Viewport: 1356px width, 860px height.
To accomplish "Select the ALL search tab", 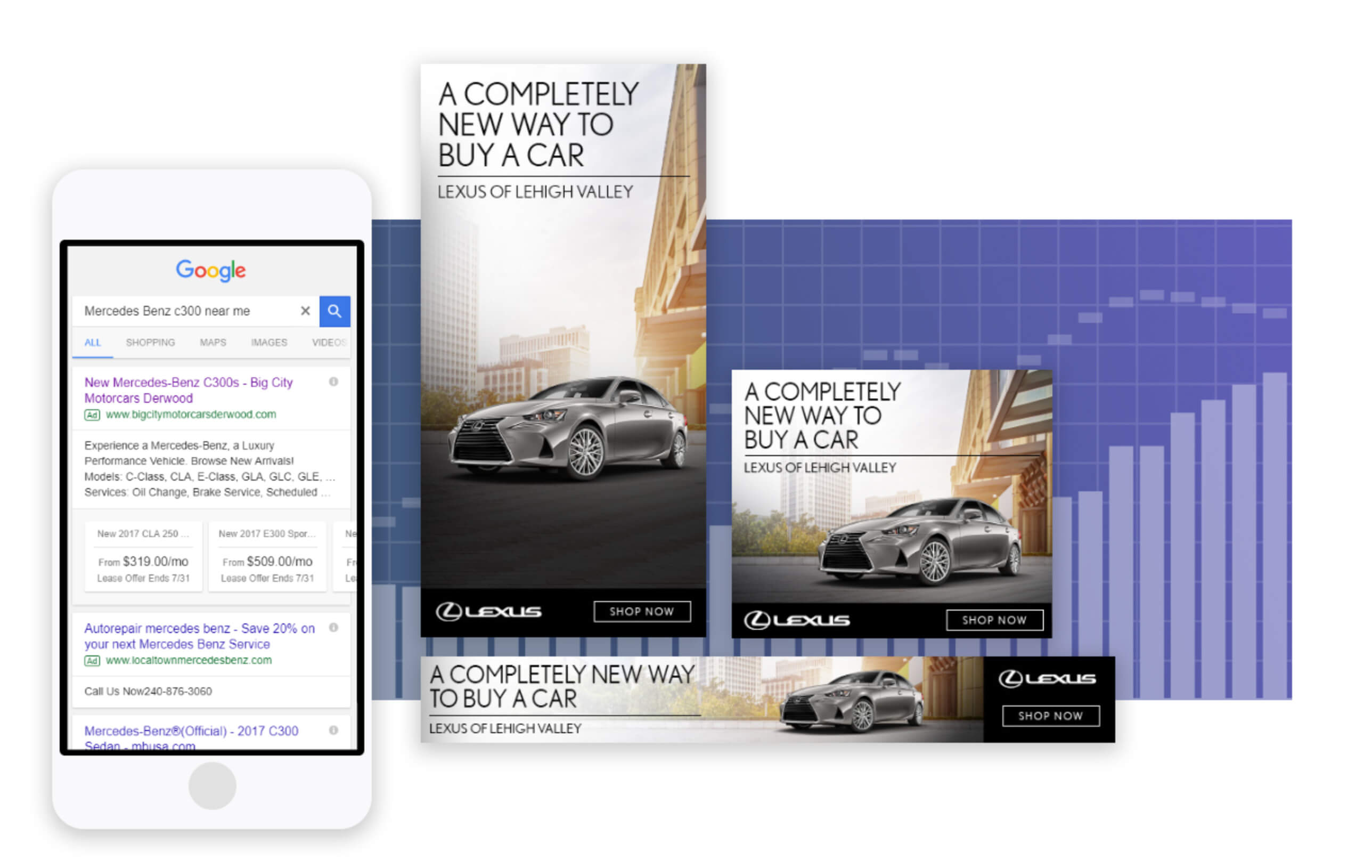I will coord(92,343).
